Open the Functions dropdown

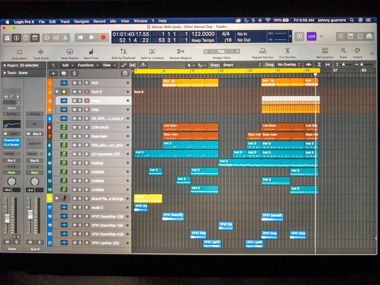pyautogui.click(x=88, y=65)
